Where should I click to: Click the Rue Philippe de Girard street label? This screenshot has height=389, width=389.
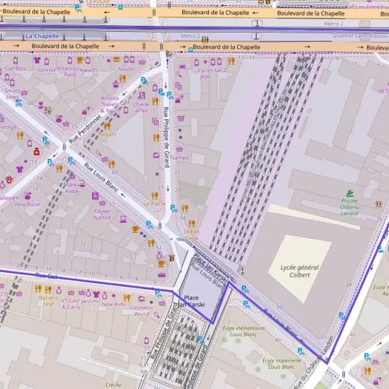[167, 137]
